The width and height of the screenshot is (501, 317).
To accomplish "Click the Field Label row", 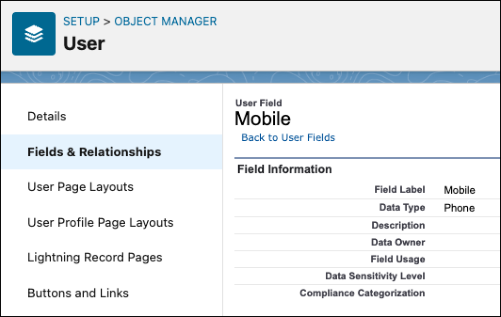I will pyautogui.click(x=400, y=190).
